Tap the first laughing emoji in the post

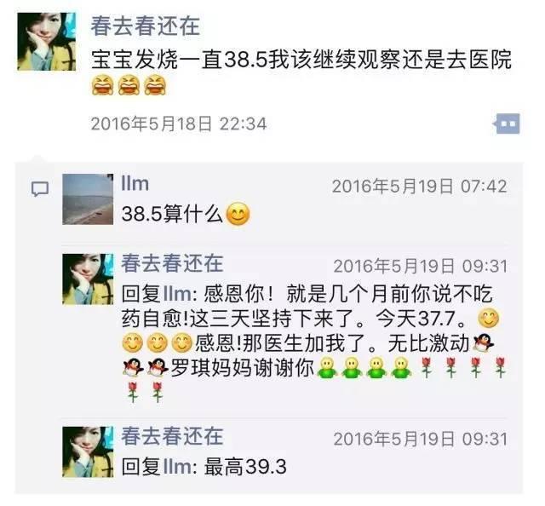click(103, 85)
